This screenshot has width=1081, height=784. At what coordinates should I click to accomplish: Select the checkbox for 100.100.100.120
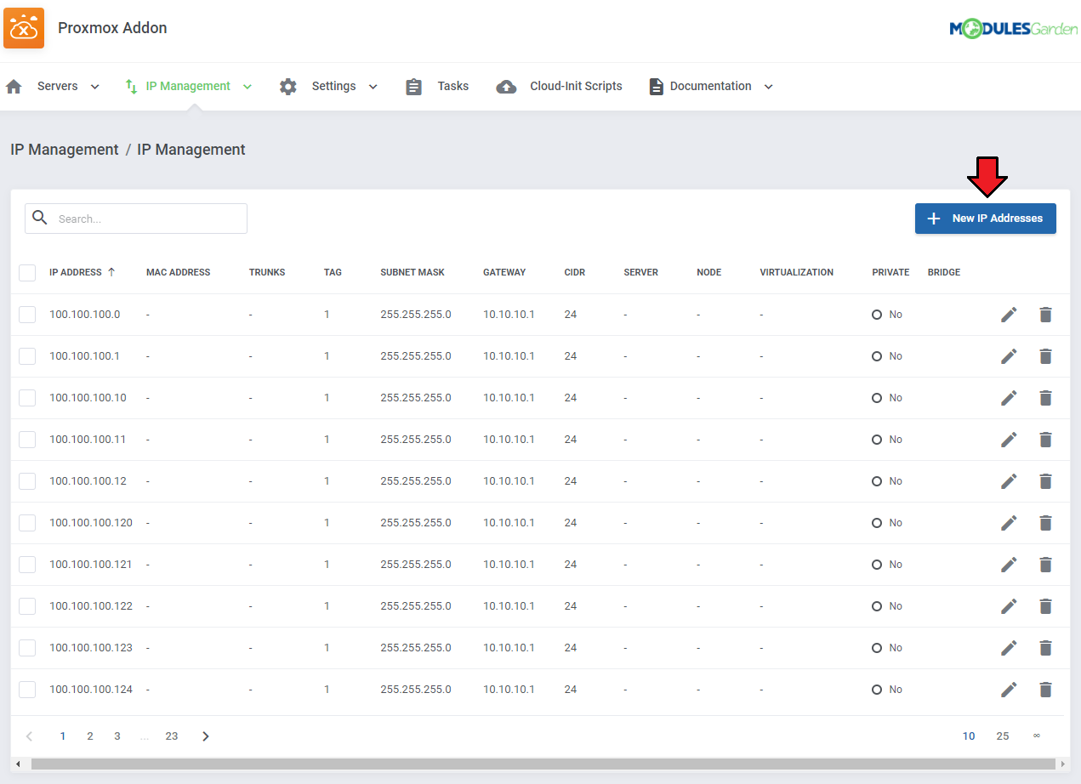point(27,523)
